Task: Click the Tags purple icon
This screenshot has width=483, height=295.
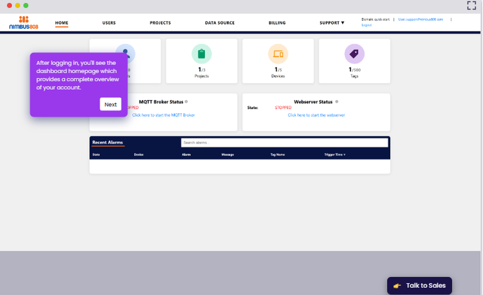Action: click(355, 54)
